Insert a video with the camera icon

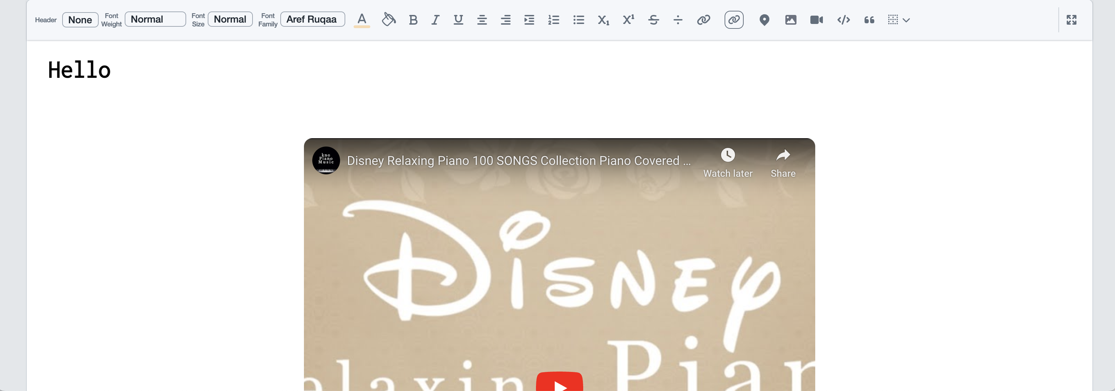(x=816, y=20)
